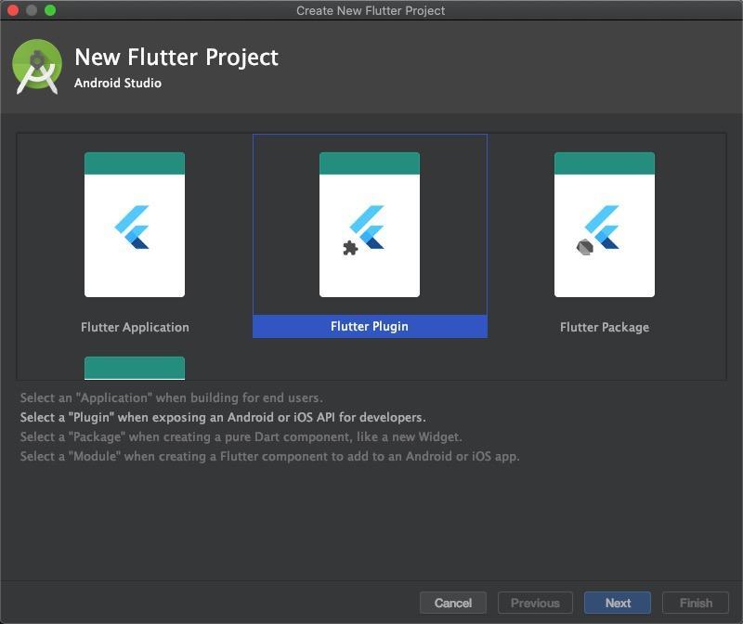Click the Flutter logo on Package card
743x624 pixels.
[602, 227]
